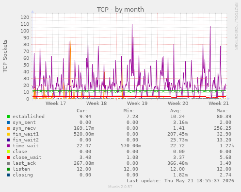Click the fin_wait1 Cur value 520.00m
Image resolution: width=241 pixels, height=192 pixels.
coord(84,134)
